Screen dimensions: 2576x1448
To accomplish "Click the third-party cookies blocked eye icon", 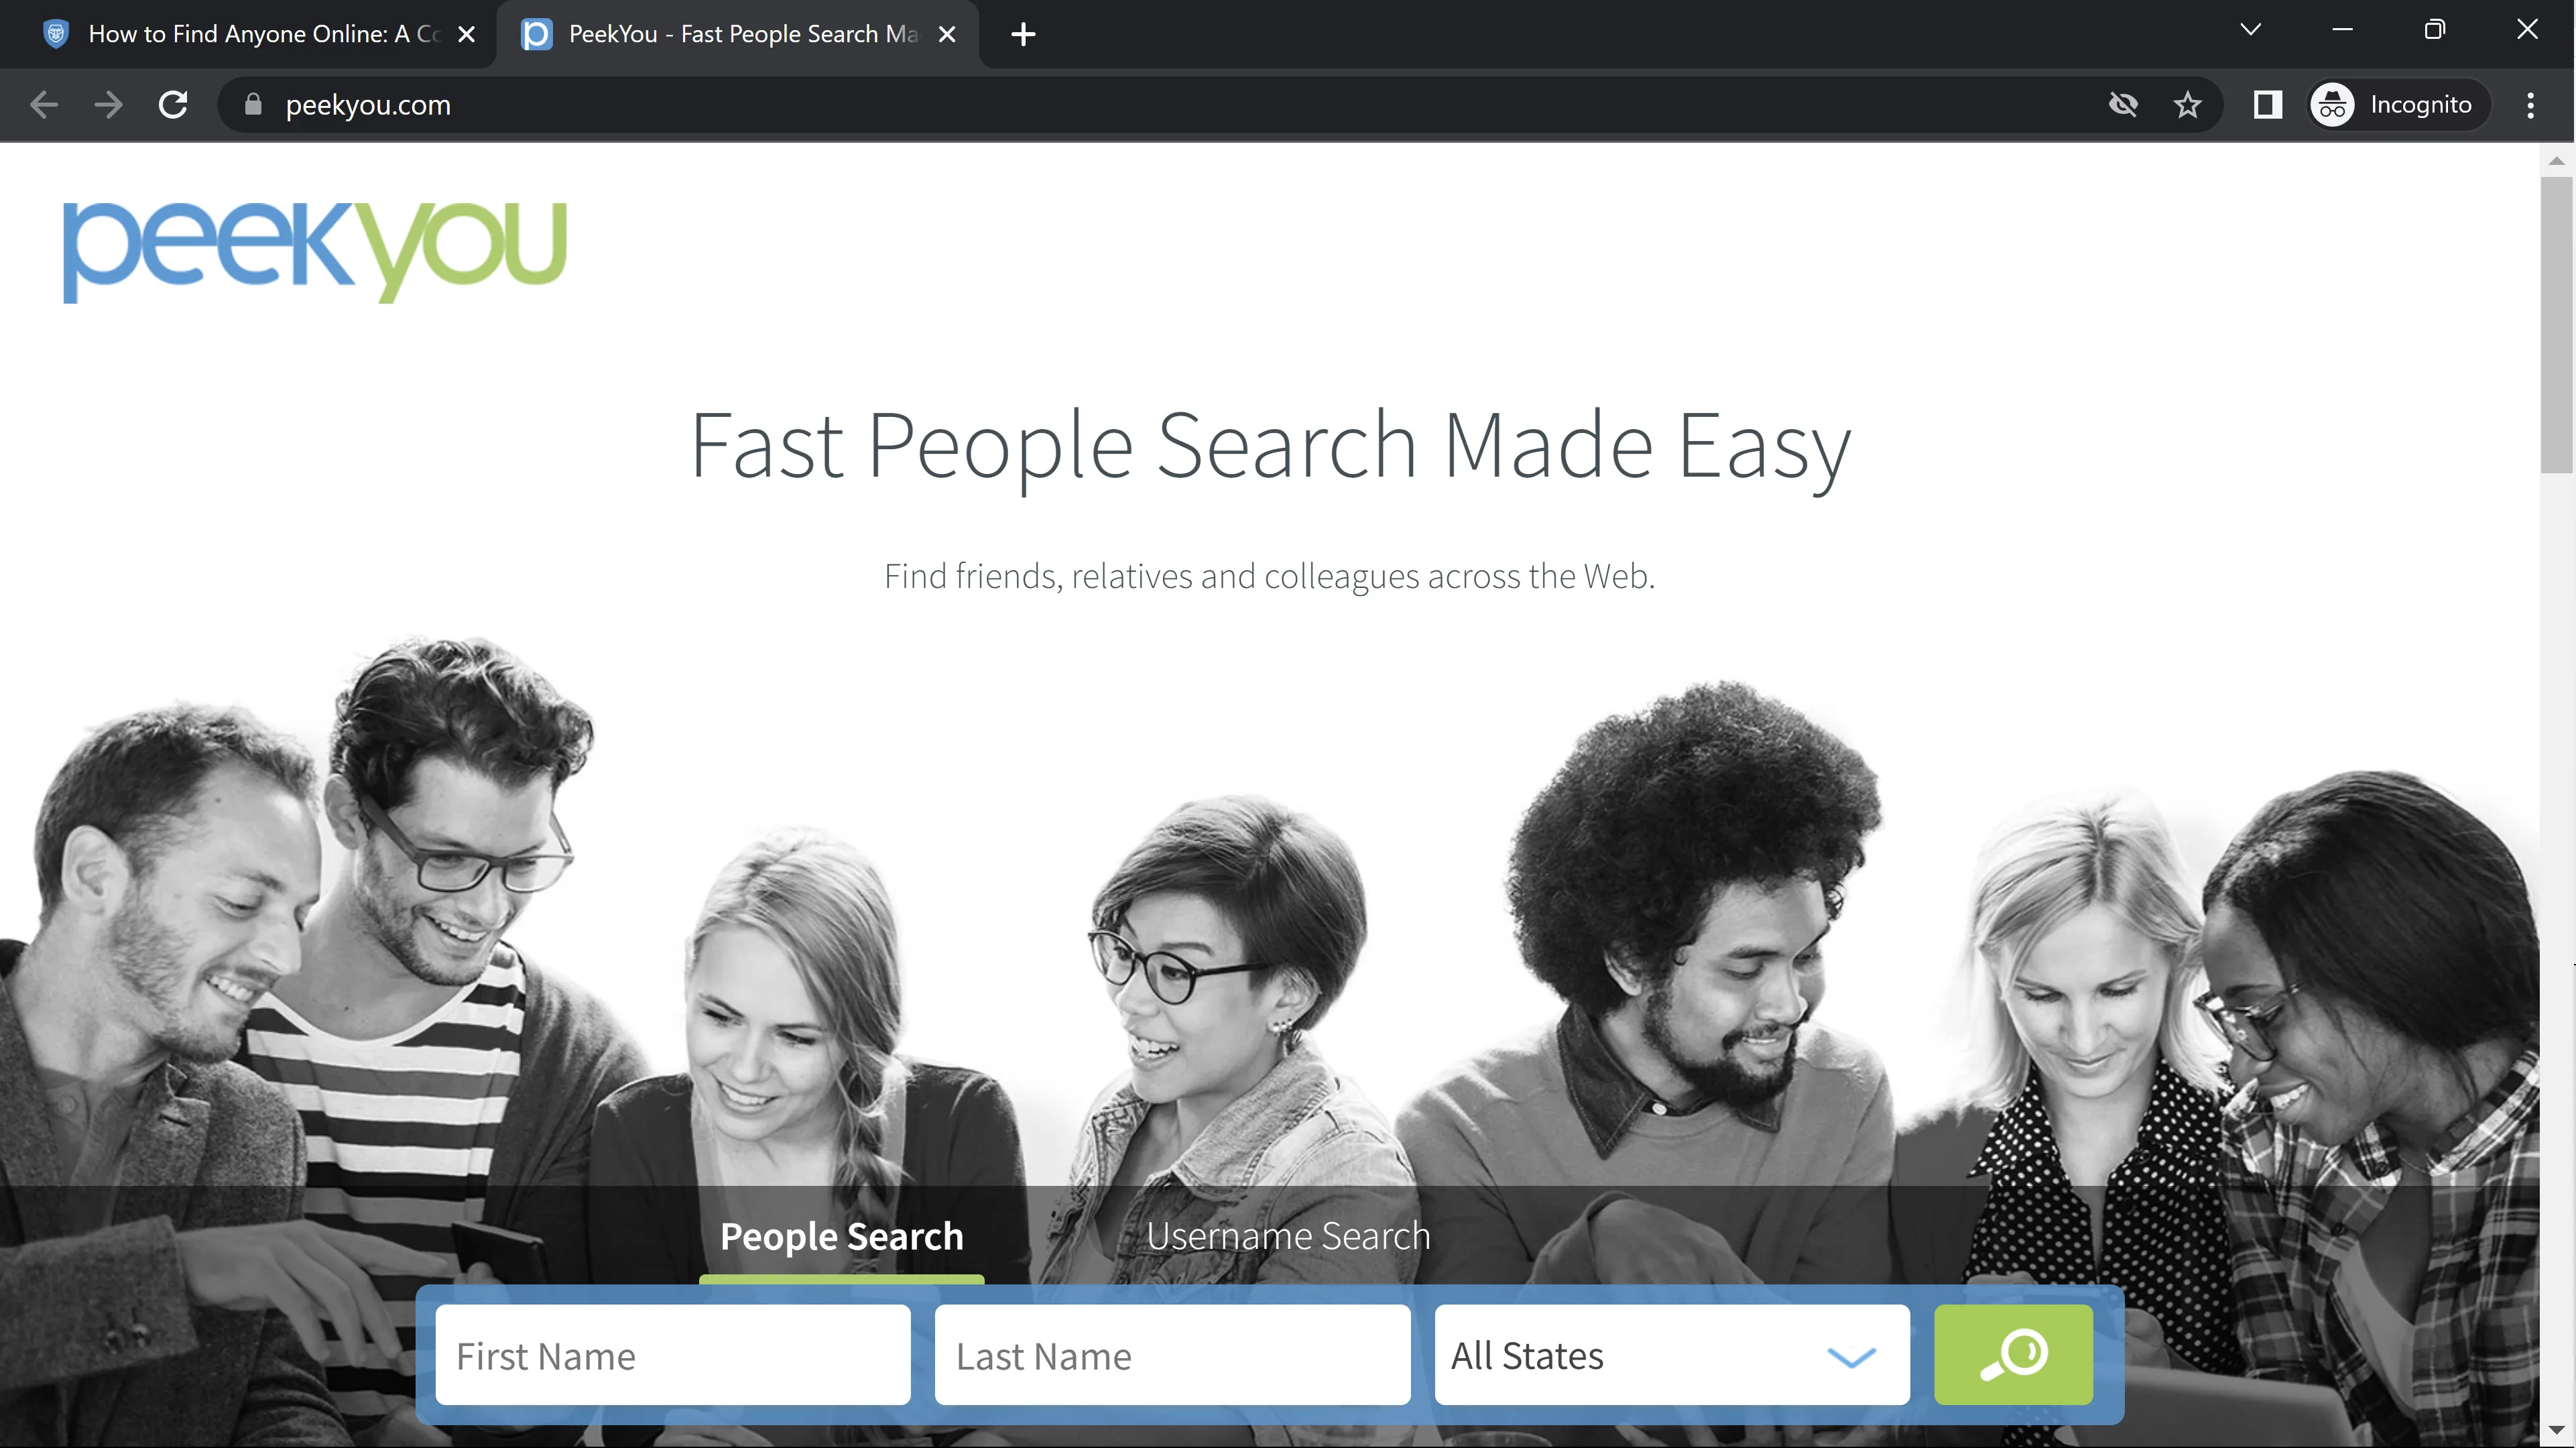I will 2122,105.
